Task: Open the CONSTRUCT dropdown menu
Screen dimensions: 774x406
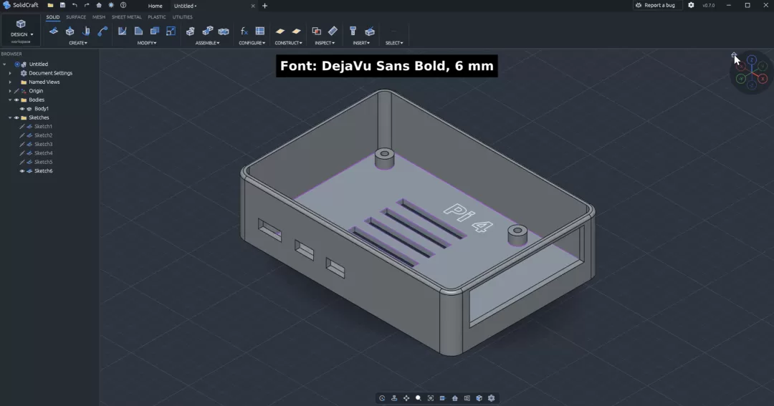Action: click(x=288, y=43)
